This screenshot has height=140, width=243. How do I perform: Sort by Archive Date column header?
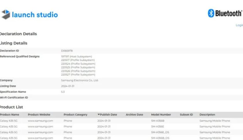point(134,115)
